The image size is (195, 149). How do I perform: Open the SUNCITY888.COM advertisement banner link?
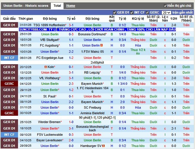(97, 30)
